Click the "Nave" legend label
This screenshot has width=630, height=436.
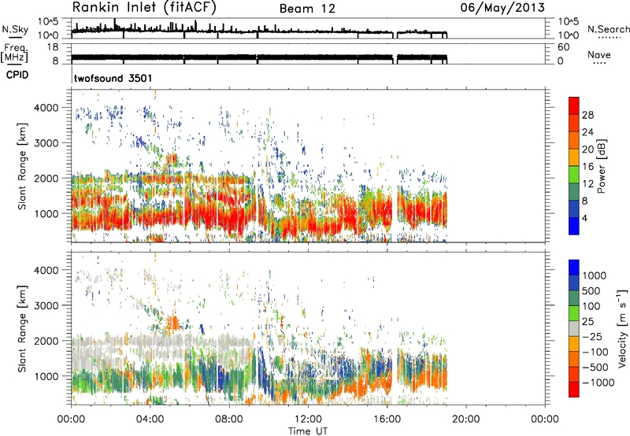click(599, 54)
